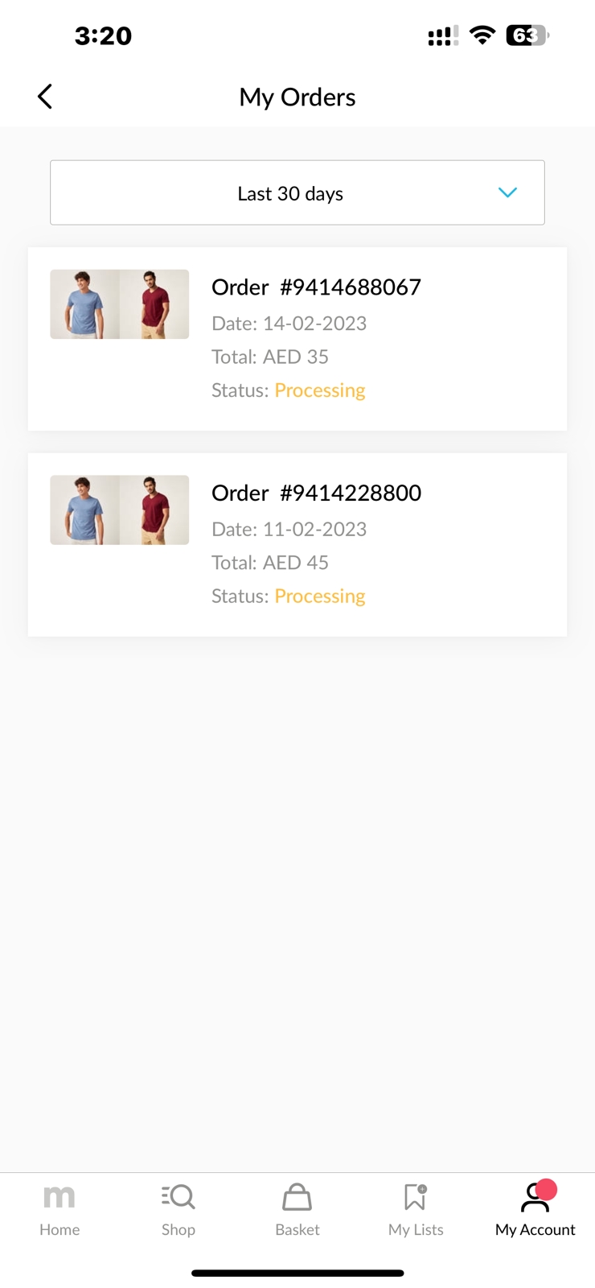Click the blue dropdown chevron arrow
Image resolution: width=595 pixels, height=1288 pixels.
pos(507,192)
